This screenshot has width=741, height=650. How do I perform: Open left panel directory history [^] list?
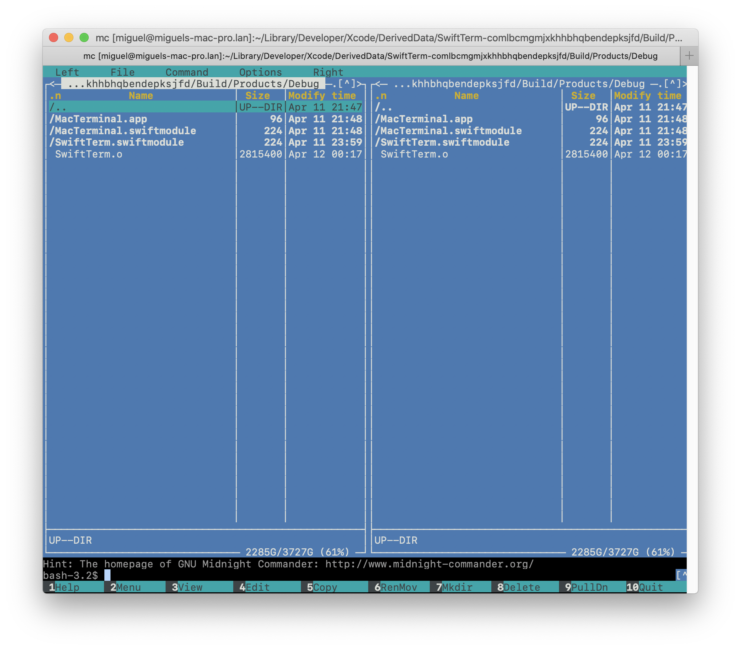click(347, 84)
